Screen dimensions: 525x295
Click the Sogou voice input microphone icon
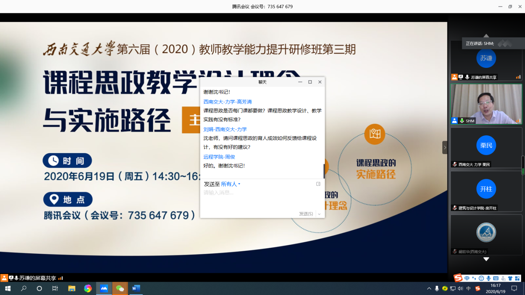click(x=488, y=278)
